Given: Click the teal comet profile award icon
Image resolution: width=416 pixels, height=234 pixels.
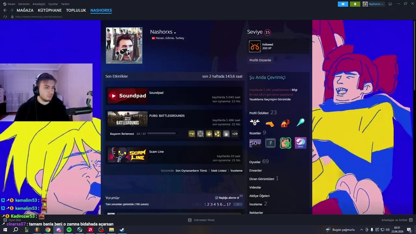Looking at the screenshot, I should (300, 123).
